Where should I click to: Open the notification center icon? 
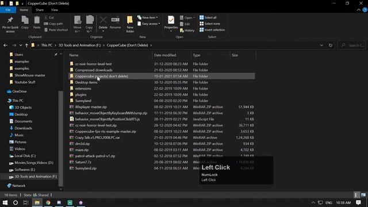(x=358, y=202)
